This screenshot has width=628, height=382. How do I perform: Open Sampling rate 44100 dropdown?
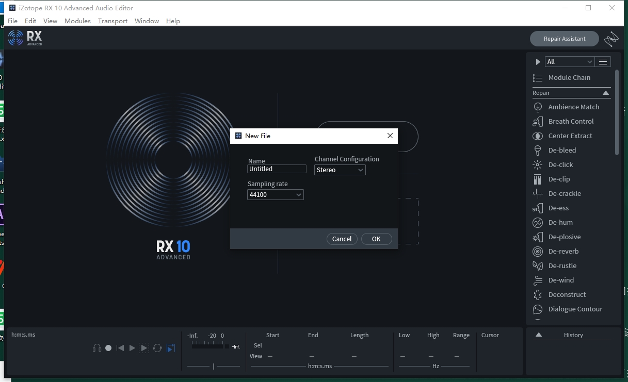tap(276, 194)
